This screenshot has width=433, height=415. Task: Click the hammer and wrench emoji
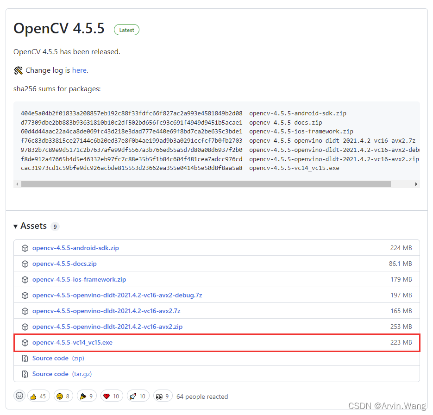point(18,71)
